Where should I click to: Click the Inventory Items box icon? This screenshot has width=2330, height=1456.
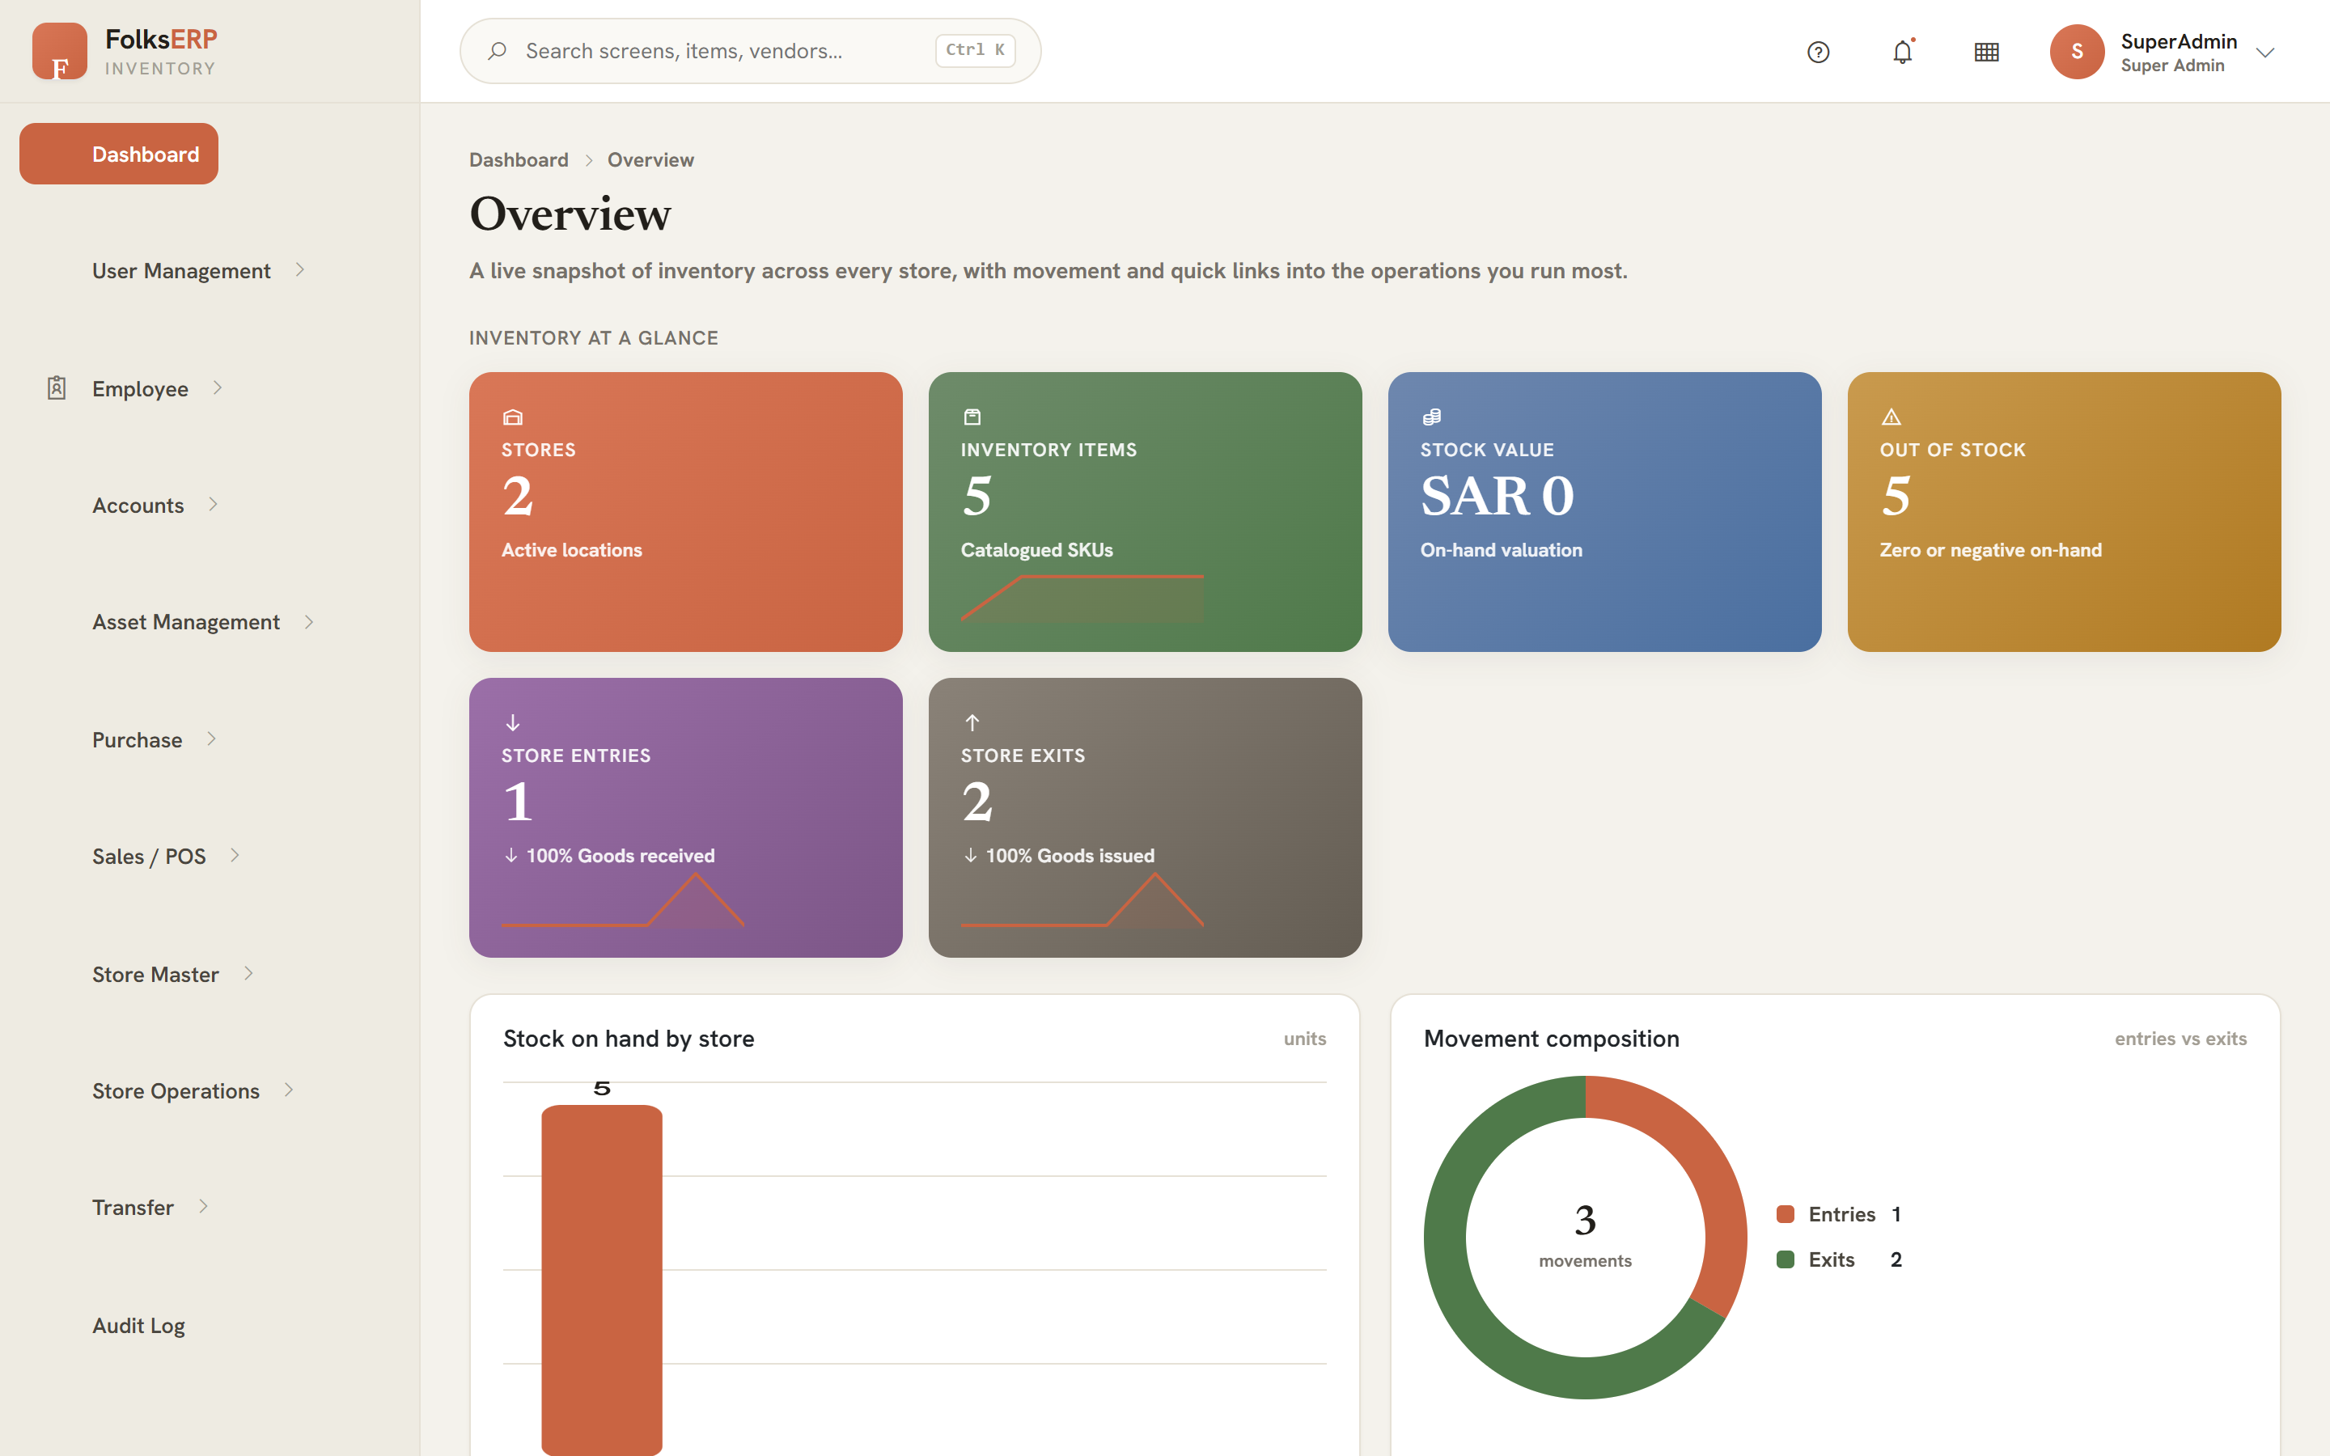(972, 417)
